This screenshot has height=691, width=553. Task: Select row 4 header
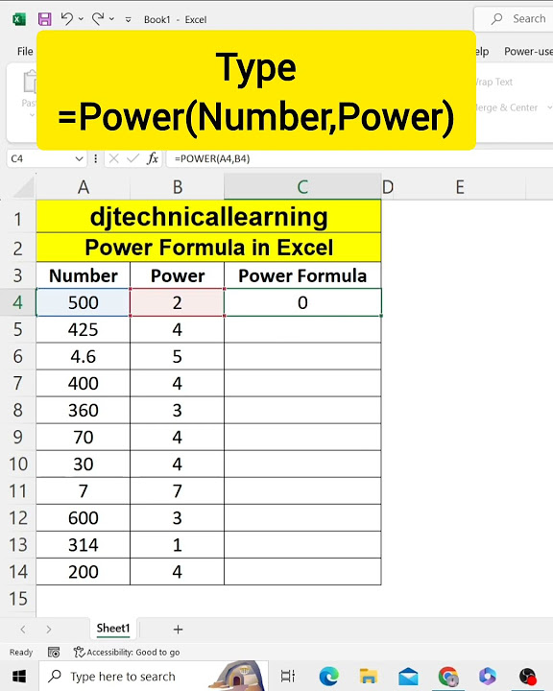(17, 302)
